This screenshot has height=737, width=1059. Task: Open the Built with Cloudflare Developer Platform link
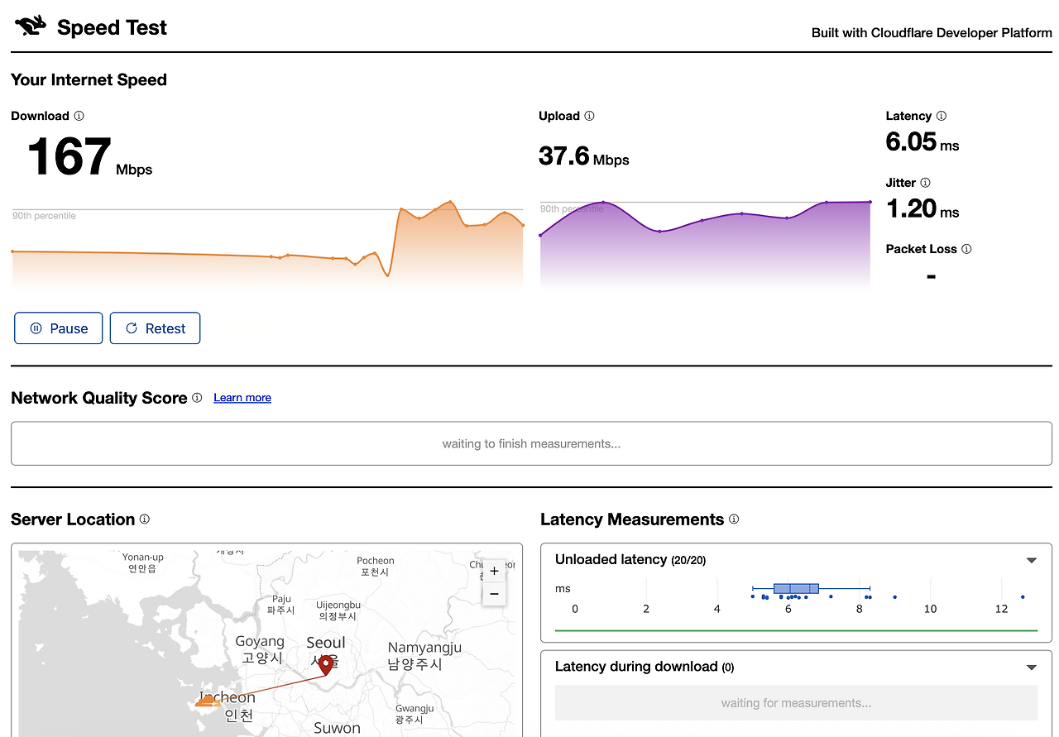(x=932, y=33)
